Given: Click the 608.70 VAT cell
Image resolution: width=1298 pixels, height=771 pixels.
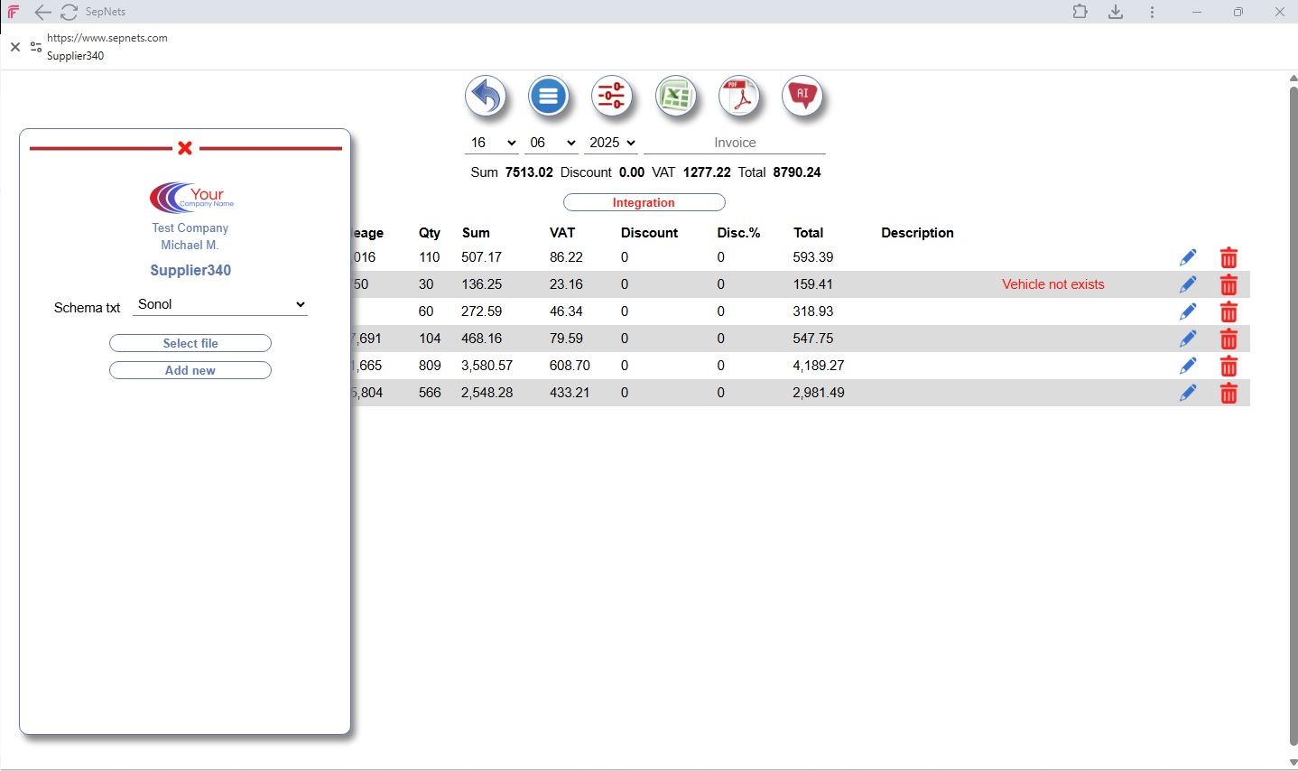Looking at the screenshot, I should click(570, 366).
